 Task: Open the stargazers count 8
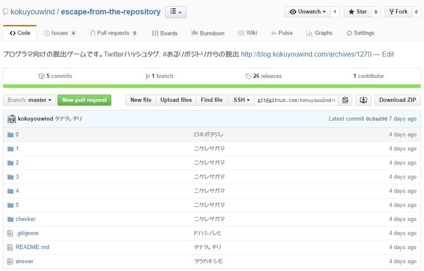(x=375, y=12)
